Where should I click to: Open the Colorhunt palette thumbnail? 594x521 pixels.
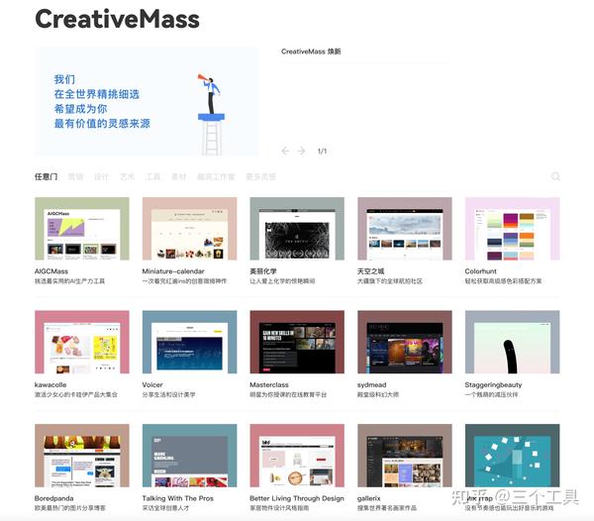(x=512, y=229)
